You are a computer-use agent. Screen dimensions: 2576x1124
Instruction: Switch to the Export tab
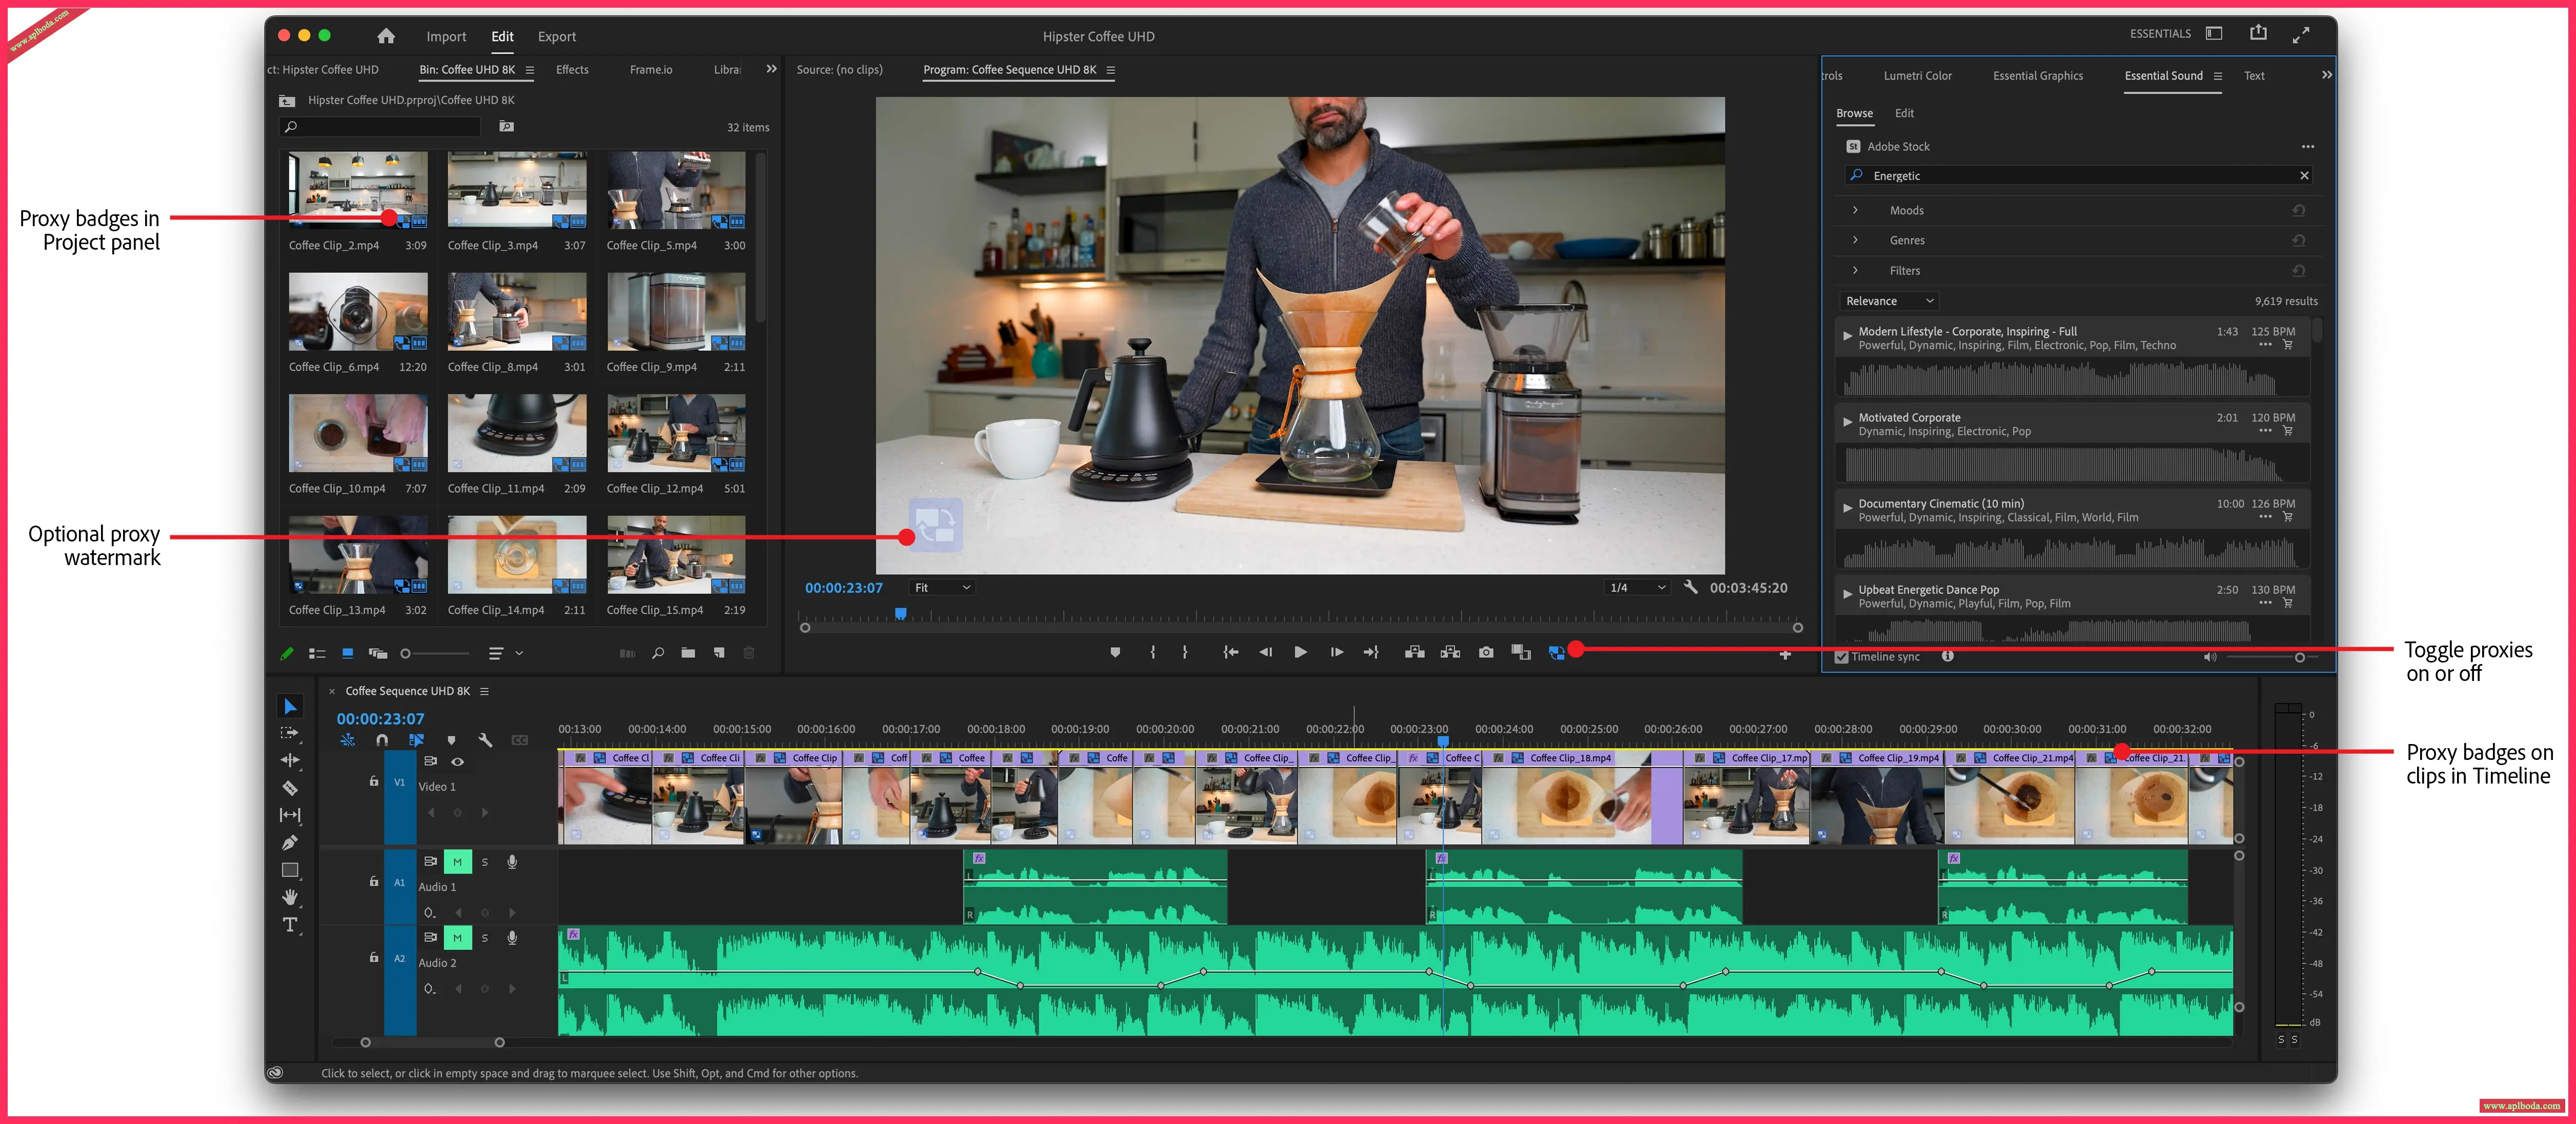(x=557, y=37)
